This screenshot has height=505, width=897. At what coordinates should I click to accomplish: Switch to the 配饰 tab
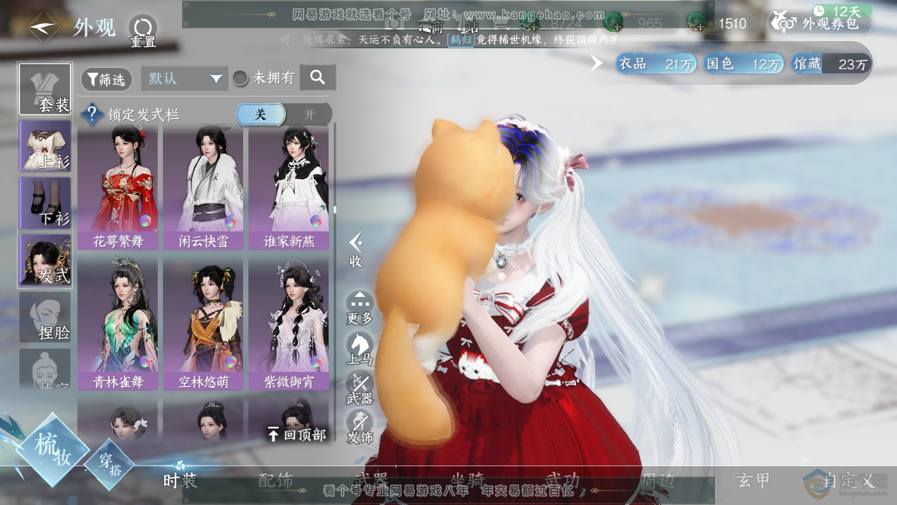click(x=276, y=480)
